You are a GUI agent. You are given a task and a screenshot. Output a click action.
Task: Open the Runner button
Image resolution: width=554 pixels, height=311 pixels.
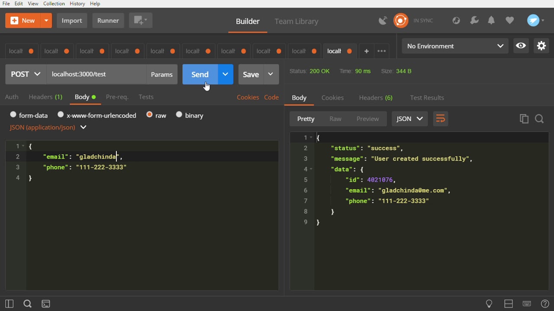(x=108, y=20)
